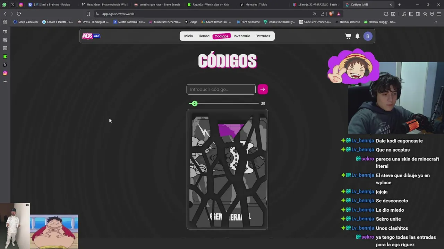Viewport: 444px width, 249px height.
Task: Open pinned WhatsApp tab
Action: pos(4,4)
